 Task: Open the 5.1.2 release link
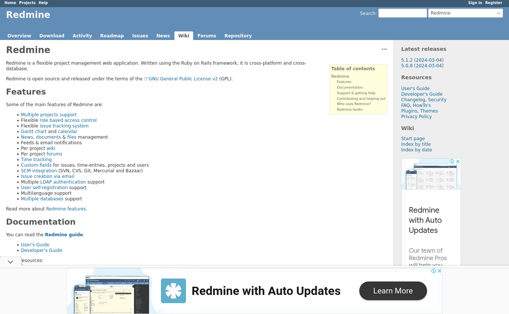(x=422, y=60)
